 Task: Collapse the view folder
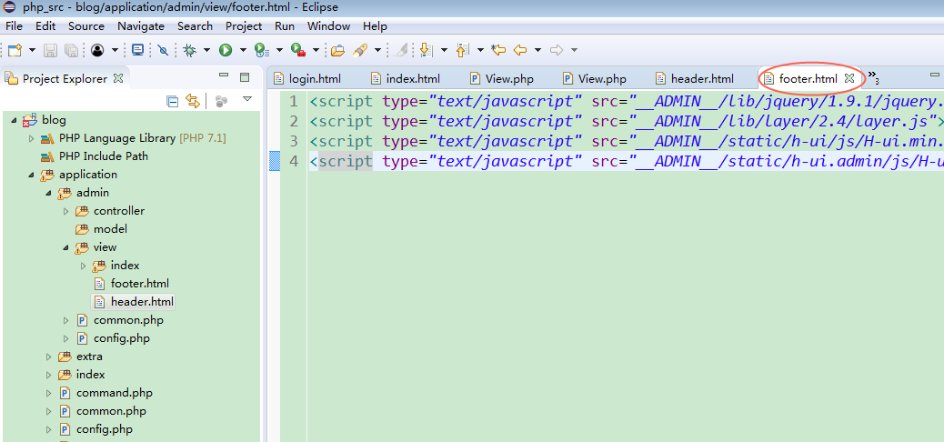coord(66,248)
